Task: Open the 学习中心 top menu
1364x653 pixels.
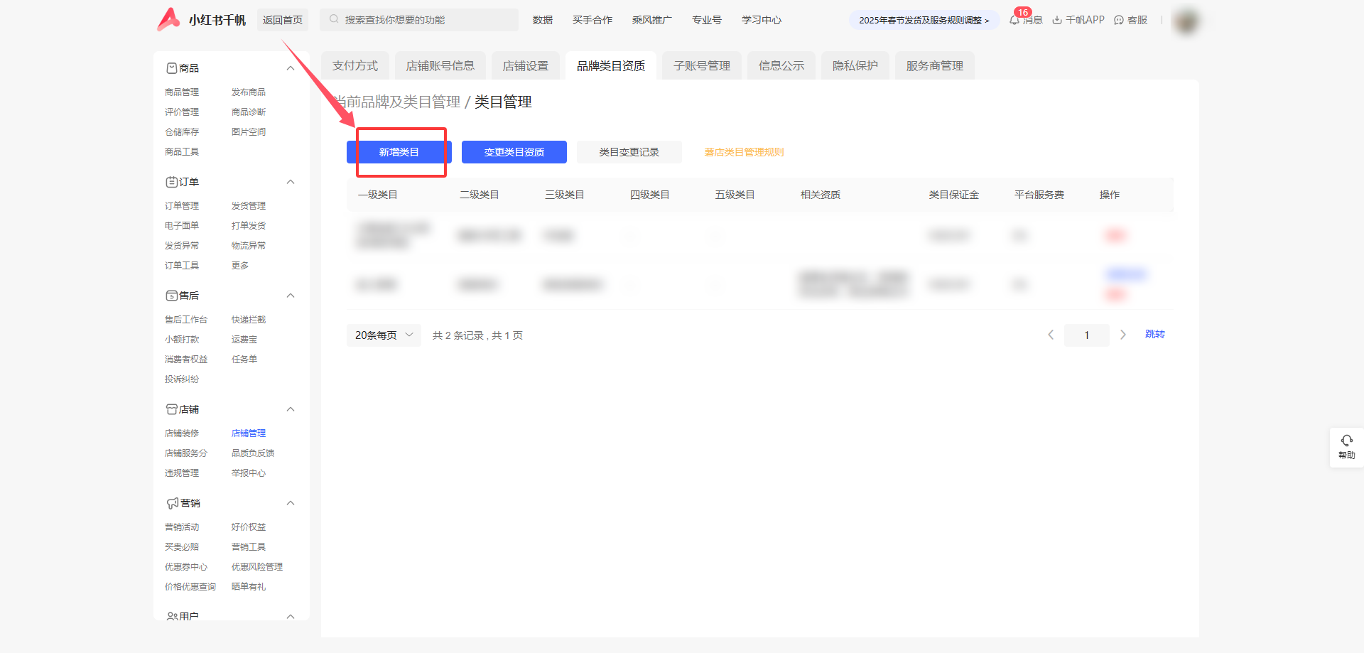Action: [762, 20]
